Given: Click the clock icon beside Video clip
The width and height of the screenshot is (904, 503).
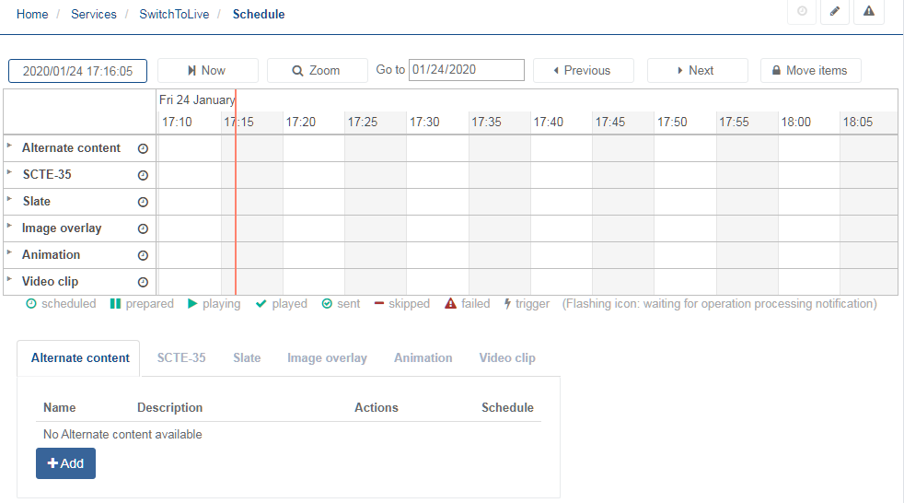Looking at the screenshot, I should point(143,282).
